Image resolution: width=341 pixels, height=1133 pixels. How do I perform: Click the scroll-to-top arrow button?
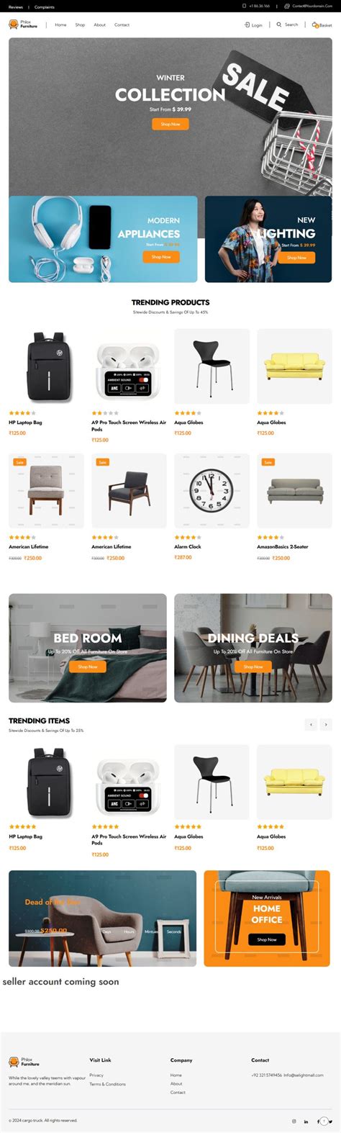pos(325,1121)
